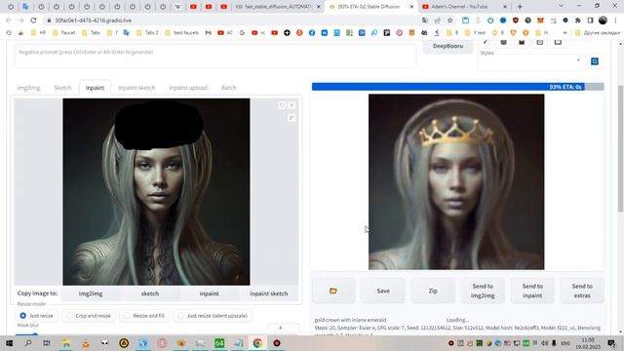This screenshot has height=351, width=624.
Task: Select the Inpaint tab
Action: 95,88
